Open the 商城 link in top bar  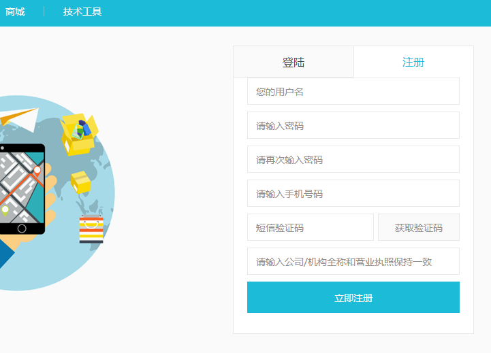[x=15, y=12]
